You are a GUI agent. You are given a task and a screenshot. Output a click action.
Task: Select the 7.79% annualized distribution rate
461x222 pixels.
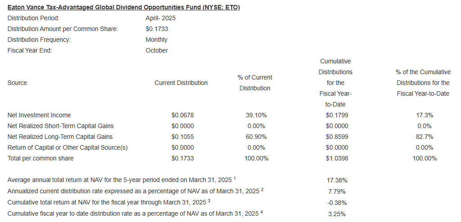337,191
